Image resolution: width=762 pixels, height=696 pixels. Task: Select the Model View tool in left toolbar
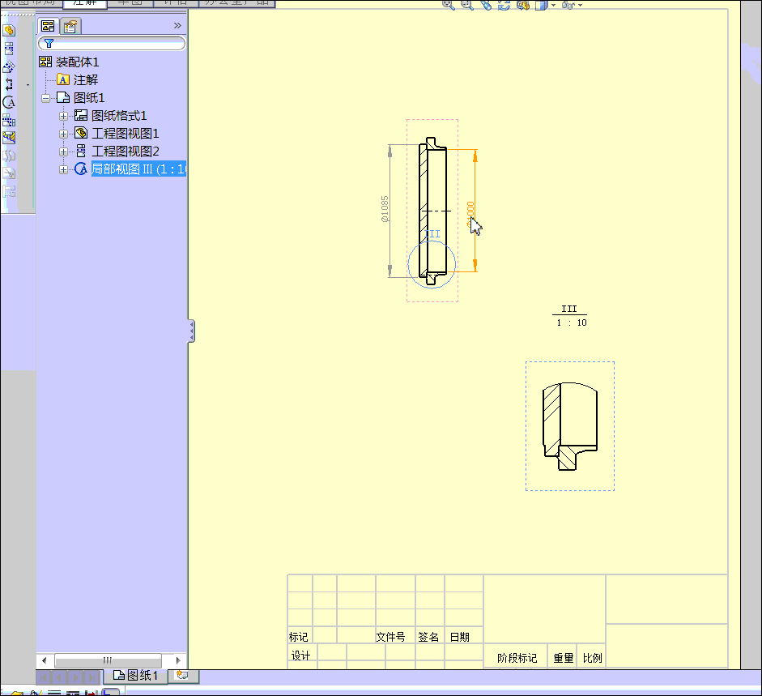tap(9, 31)
